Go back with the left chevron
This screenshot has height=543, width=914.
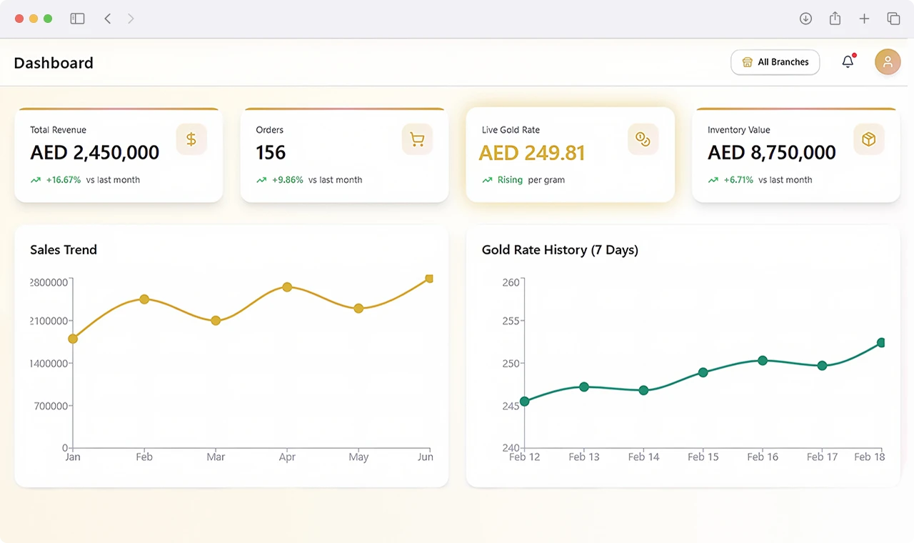[x=108, y=19]
